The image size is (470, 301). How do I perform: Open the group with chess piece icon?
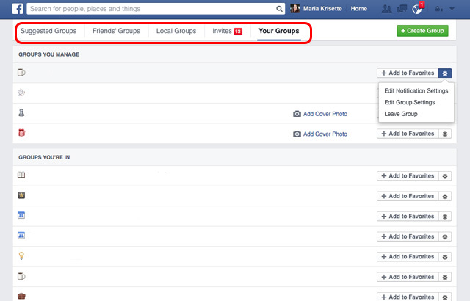(x=21, y=112)
